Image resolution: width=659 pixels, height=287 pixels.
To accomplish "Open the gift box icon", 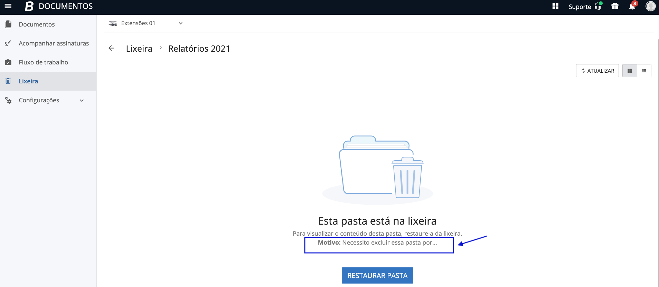I will click(x=615, y=6).
